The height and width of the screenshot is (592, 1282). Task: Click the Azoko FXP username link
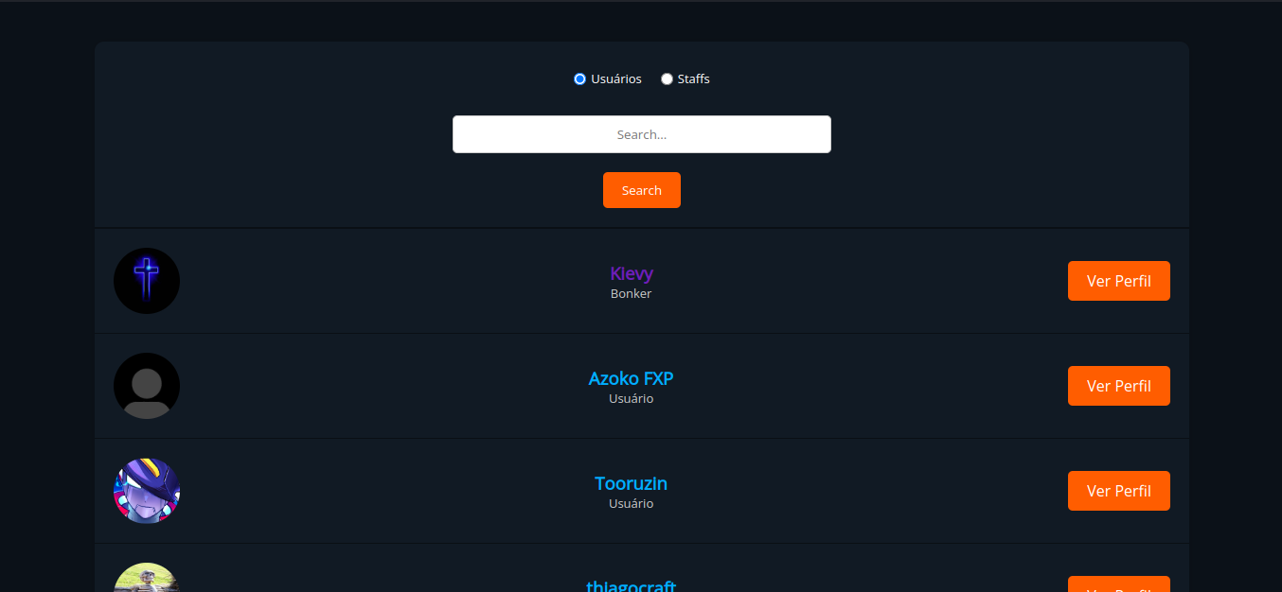click(x=632, y=378)
